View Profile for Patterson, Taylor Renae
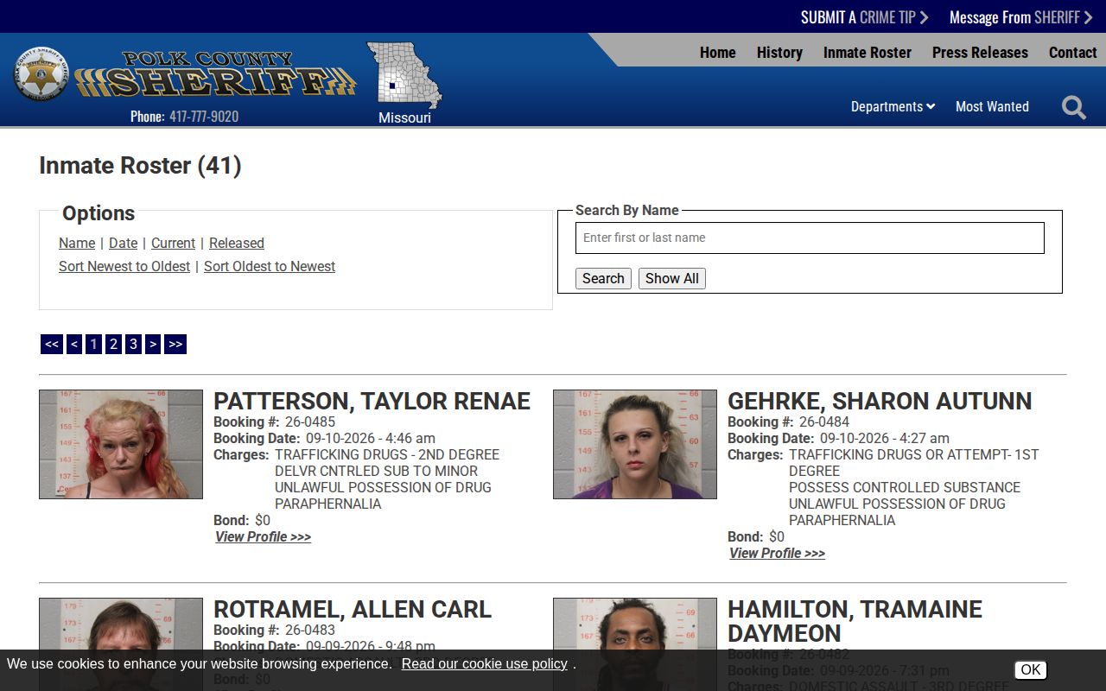Viewport: 1106px width, 691px height. coord(263,537)
